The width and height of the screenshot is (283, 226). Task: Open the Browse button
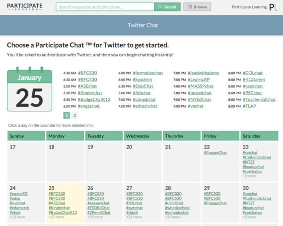pos(197,7)
